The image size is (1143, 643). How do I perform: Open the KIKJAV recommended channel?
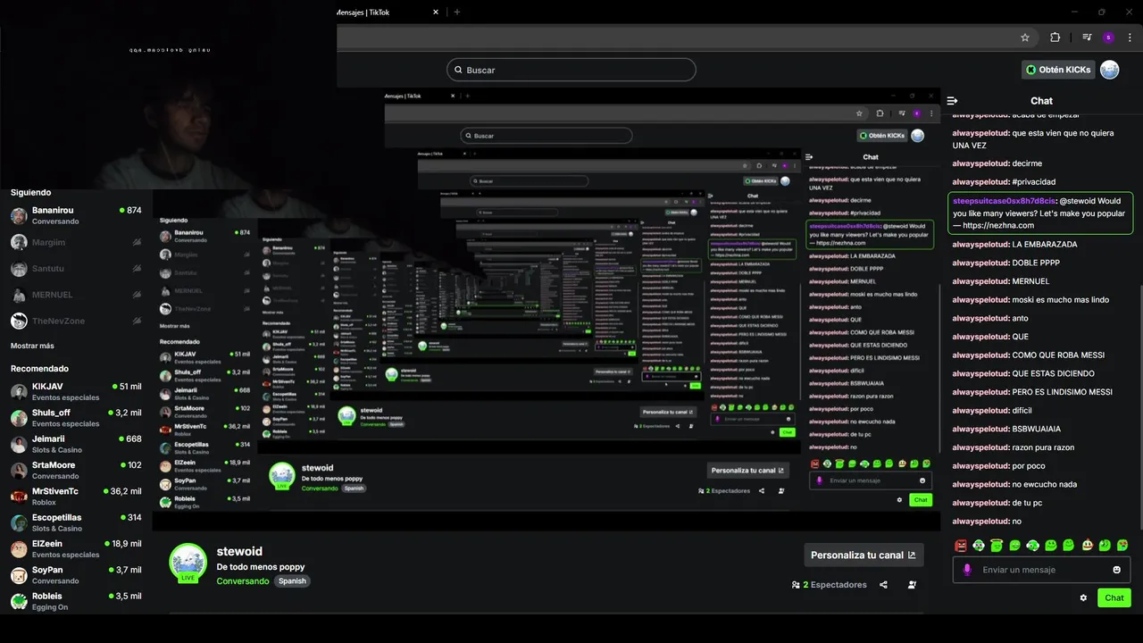[76, 391]
